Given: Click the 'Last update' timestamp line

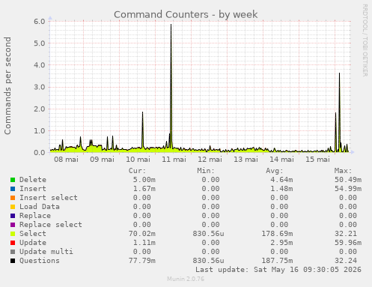Looking at the screenshot, I should (x=278, y=270).
